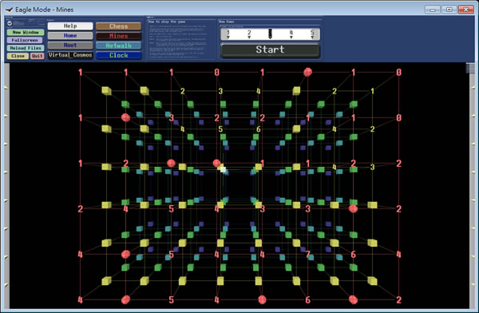Viewport: 479px width, 313px height.
Task: Go to the Clock bookmark
Action: [x=118, y=55]
